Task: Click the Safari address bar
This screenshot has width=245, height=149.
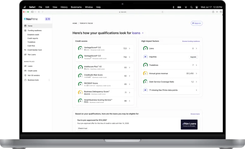Action: tap(122, 12)
